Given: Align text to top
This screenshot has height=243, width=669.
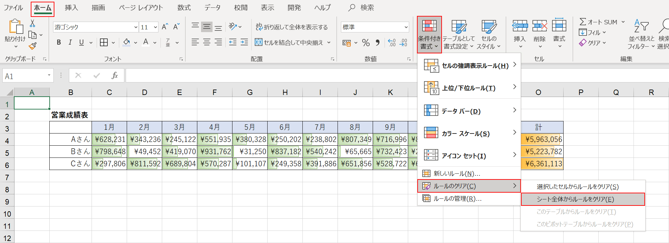Looking at the screenshot, I should click(195, 26).
